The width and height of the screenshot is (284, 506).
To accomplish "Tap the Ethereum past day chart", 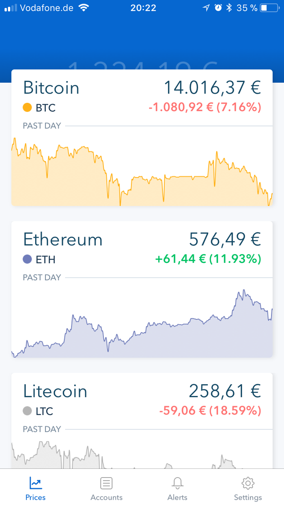I will click(x=142, y=328).
